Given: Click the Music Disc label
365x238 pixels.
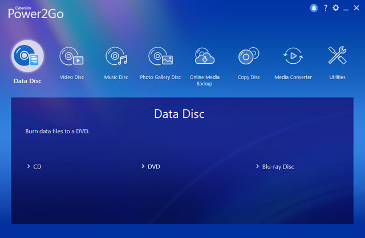Looking at the screenshot, I should 116,77.
